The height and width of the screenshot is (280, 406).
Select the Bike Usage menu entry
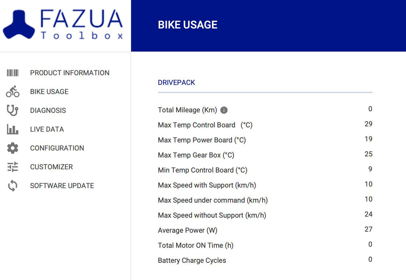(x=49, y=92)
